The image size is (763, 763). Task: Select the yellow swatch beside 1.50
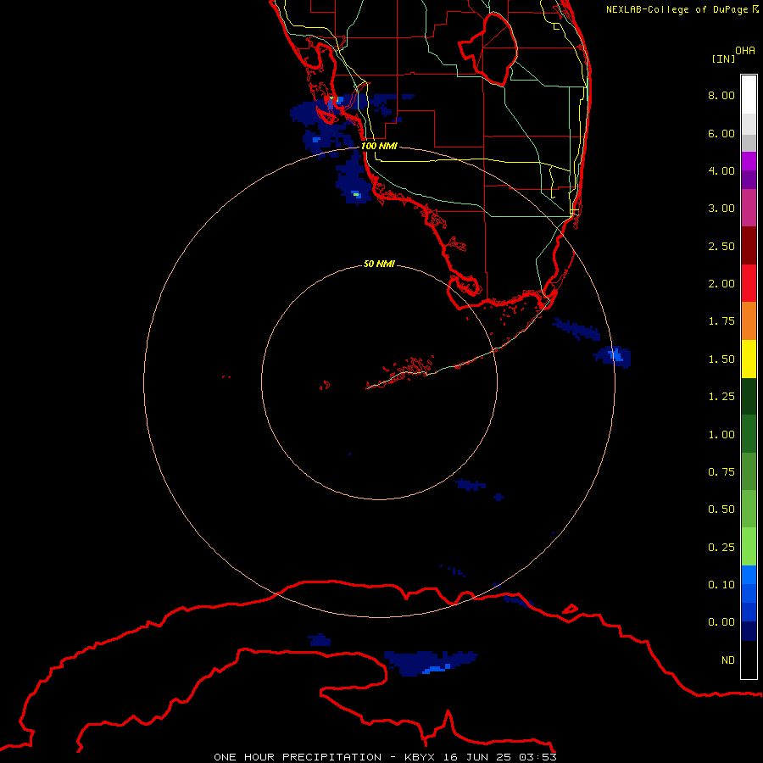tap(749, 359)
